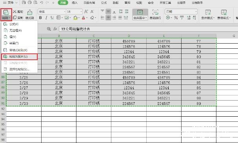Click the Save icon in the quick access bar
This screenshot has width=238, height=143.
(24, 2)
